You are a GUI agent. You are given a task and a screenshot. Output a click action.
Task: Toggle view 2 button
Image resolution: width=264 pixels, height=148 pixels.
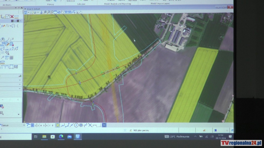(35, 125)
